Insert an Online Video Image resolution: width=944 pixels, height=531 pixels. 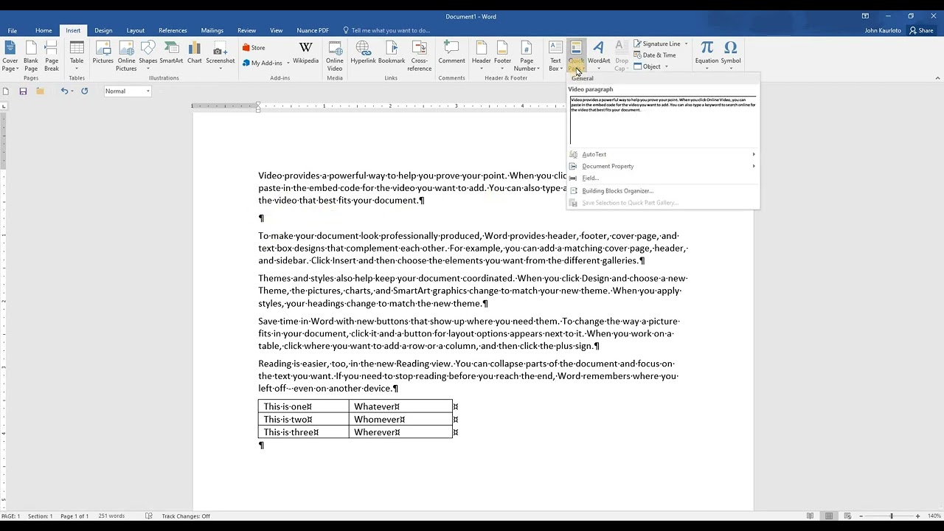coord(335,56)
